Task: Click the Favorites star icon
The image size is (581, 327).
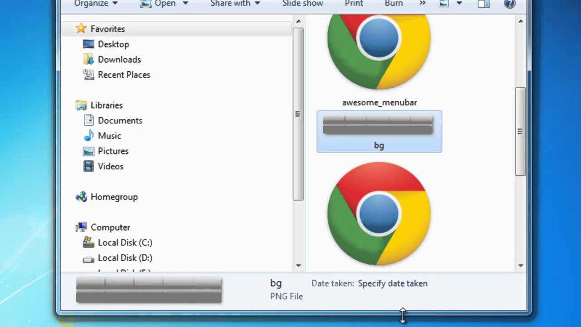Action: pyautogui.click(x=81, y=28)
